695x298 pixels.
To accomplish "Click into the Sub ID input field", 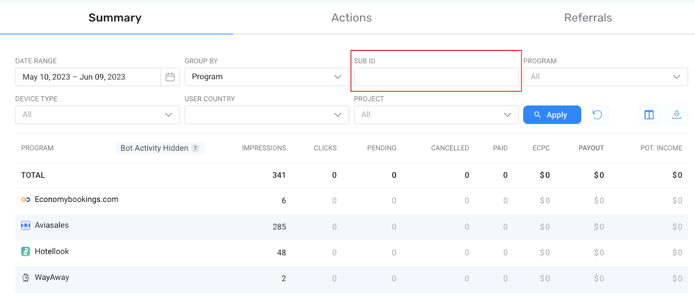I will (436, 77).
